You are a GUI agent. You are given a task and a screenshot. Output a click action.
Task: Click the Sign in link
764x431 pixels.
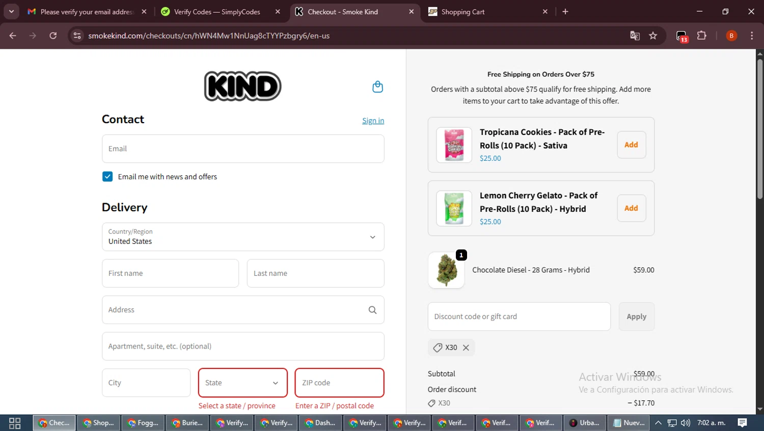tap(373, 121)
